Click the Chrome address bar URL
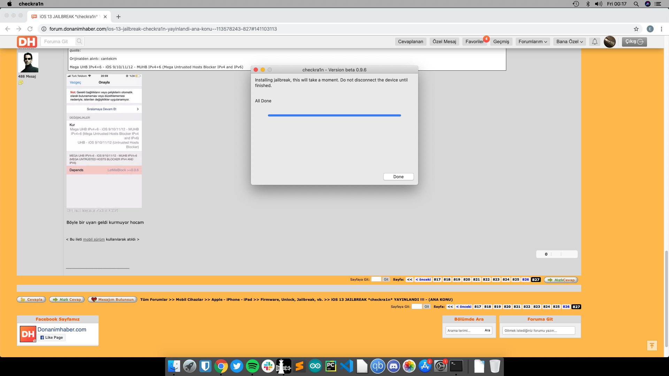Image resolution: width=669 pixels, height=376 pixels. [x=163, y=29]
